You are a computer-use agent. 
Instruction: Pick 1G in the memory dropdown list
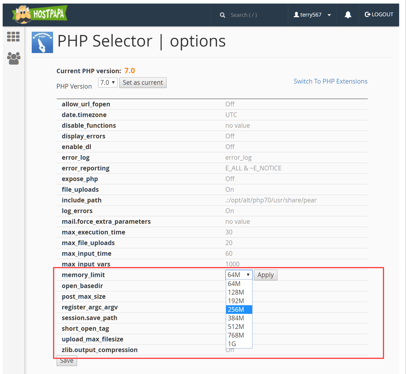[239, 344]
